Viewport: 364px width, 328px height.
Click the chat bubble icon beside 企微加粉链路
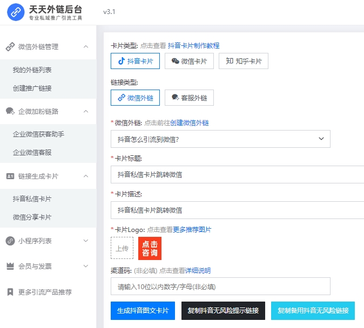tap(10, 112)
